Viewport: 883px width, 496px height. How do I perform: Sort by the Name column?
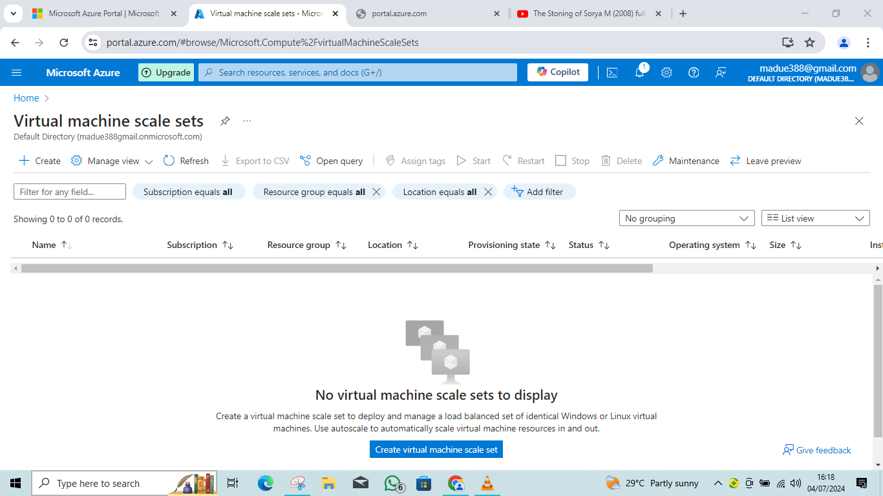click(x=52, y=245)
